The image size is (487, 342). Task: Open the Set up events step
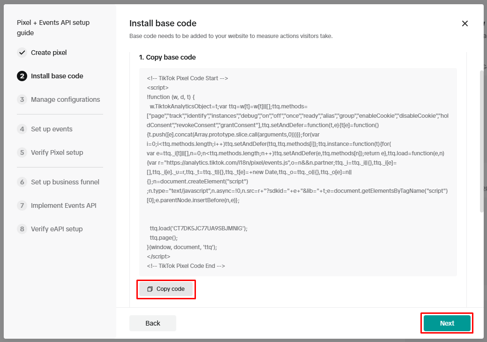[52, 129]
